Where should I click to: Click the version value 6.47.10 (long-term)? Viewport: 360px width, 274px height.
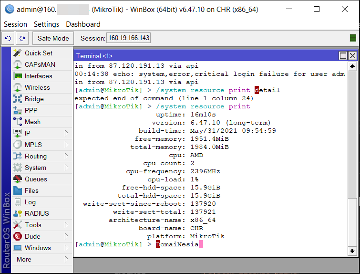click(x=230, y=123)
